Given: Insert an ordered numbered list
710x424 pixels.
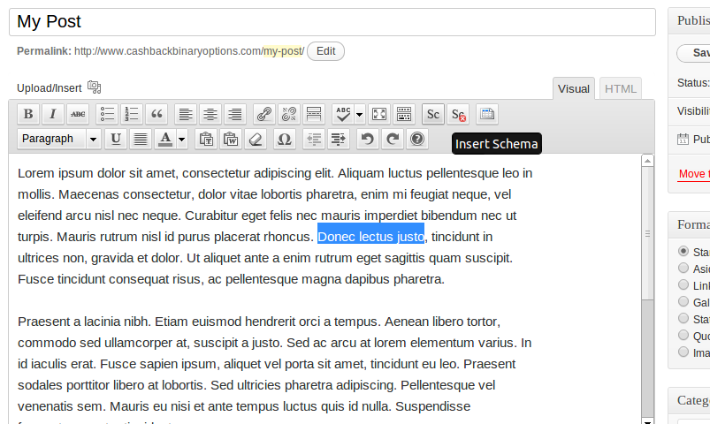Looking at the screenshot, I should click(132, 114).
